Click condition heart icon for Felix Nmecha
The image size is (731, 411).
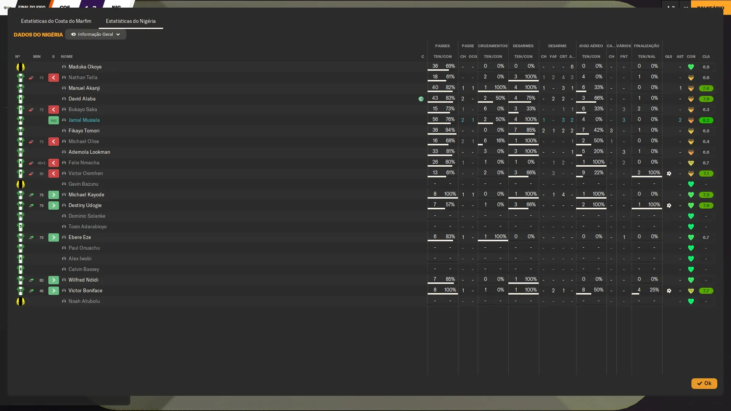(x=691, y=163)
